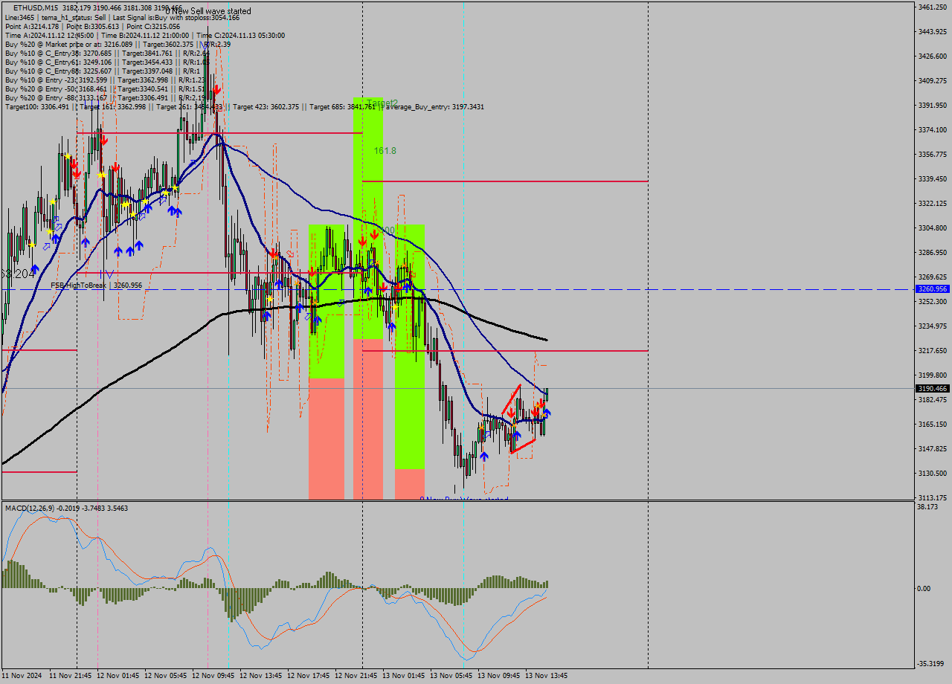The height and width of the screenshot is (684, 952).
Task: Click the 'FSB-HighToBreak | 3260.956' label
Action: [x=96, y=285]
